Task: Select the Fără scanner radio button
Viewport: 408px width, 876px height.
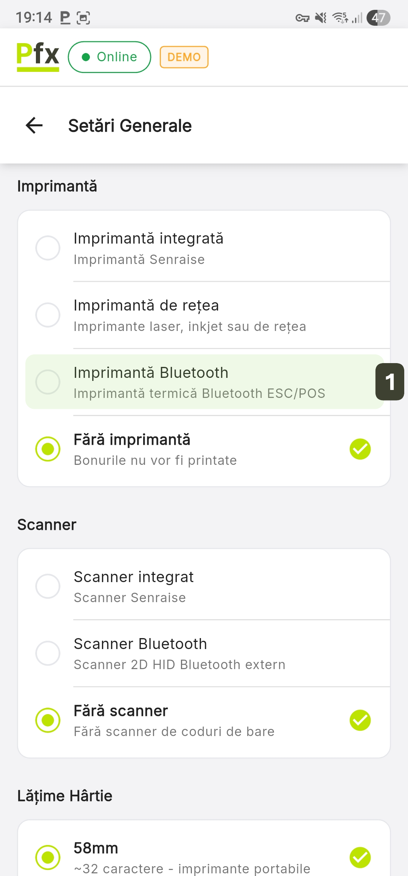Action: (48, 720)
